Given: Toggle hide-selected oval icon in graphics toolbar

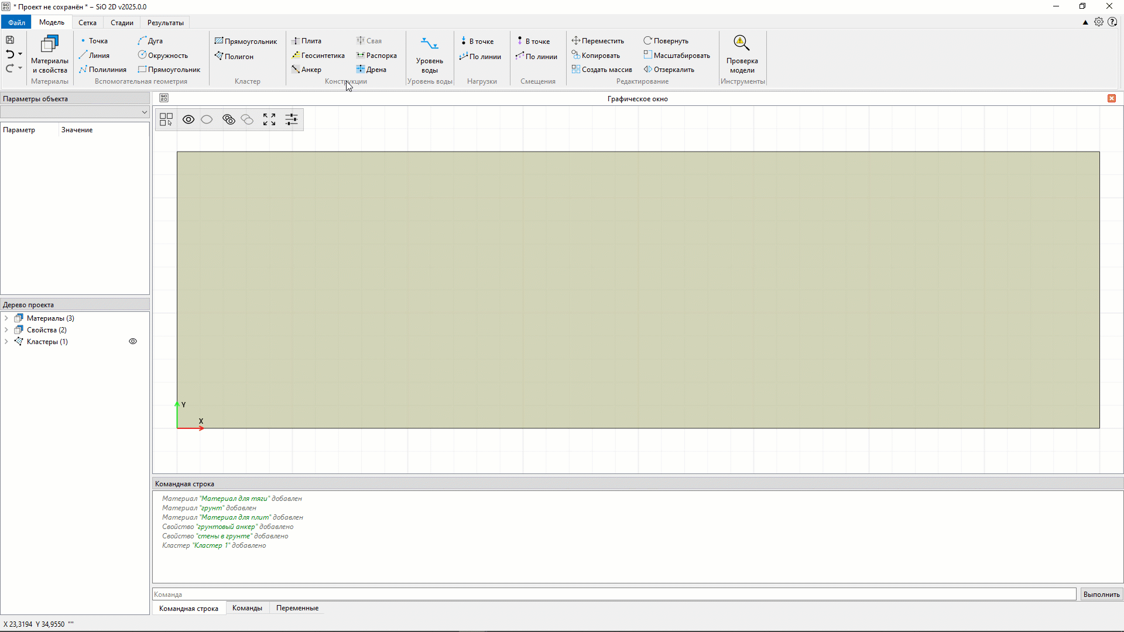Looking at the screenshot, I should click(207, 120).
